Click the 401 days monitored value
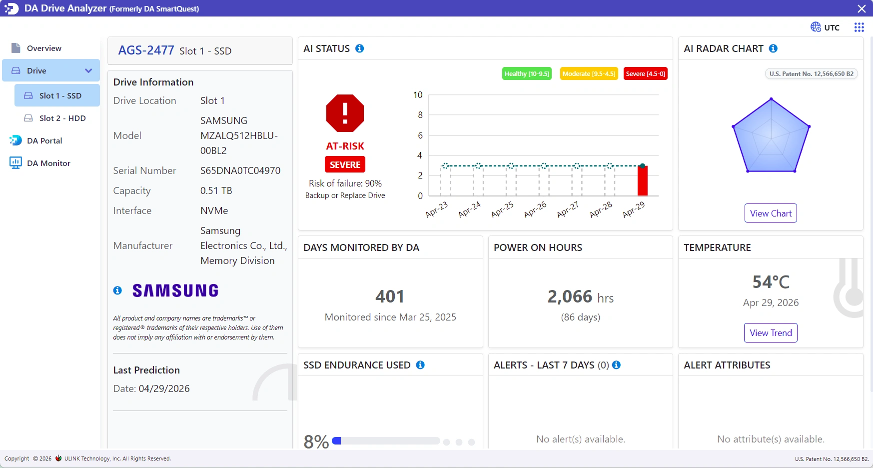The width and height of the screenshot is (873, 468). [x=390, y=296]
